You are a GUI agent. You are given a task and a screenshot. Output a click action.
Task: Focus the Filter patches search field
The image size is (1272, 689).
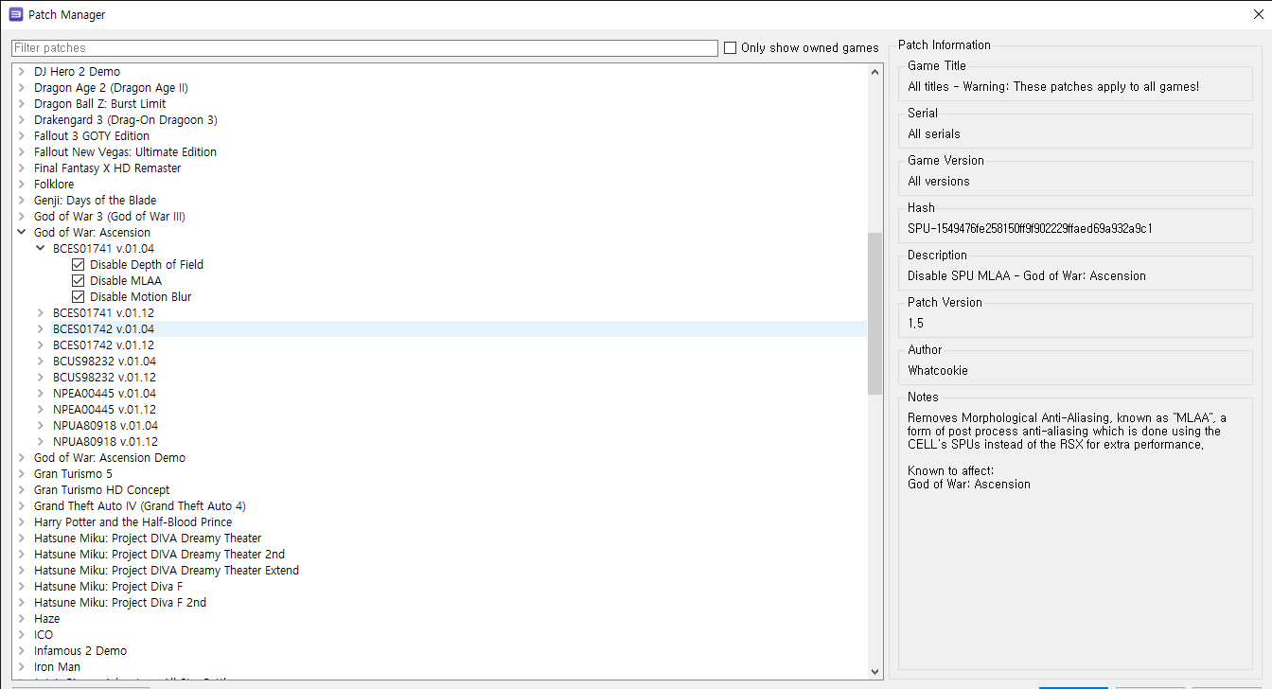point(364,48)
